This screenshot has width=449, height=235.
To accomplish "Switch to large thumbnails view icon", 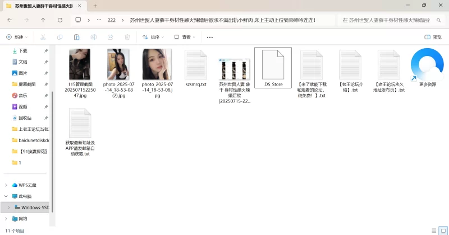I will [443, 231].
